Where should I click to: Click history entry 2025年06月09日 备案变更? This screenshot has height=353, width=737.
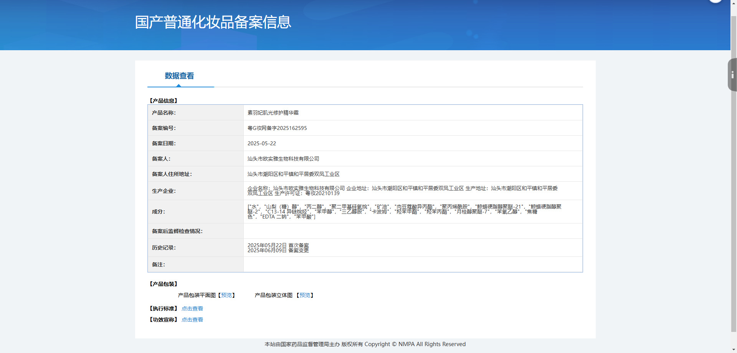278,250
